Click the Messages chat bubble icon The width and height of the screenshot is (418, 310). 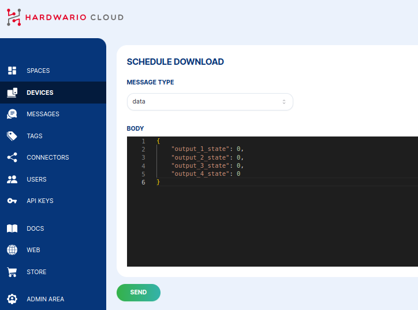(12, 114)
